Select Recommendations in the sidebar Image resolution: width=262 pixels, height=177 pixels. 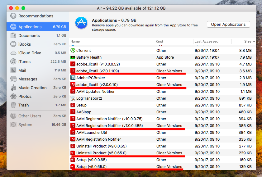click(x=38, y=16)
